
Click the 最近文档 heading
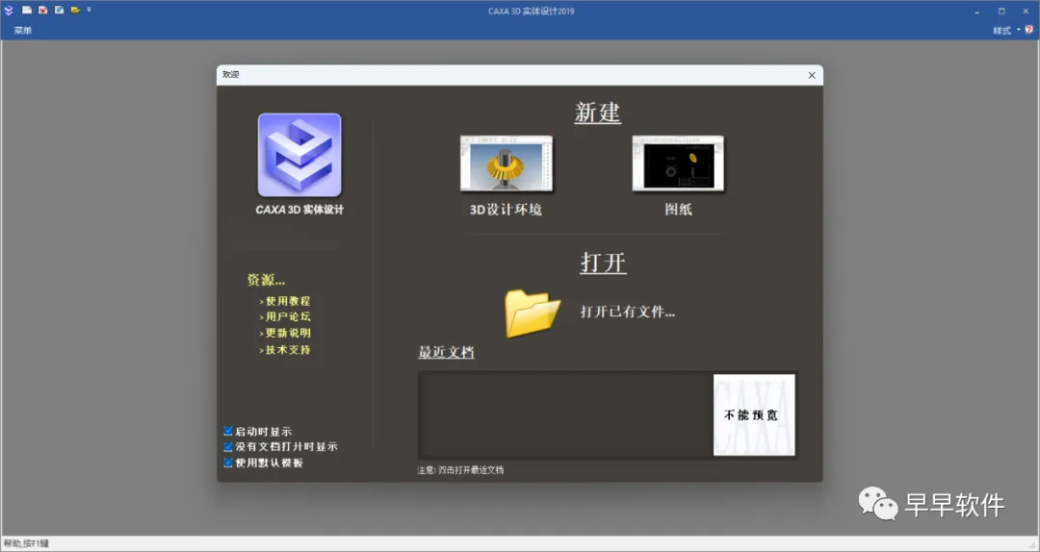(446, 353)
